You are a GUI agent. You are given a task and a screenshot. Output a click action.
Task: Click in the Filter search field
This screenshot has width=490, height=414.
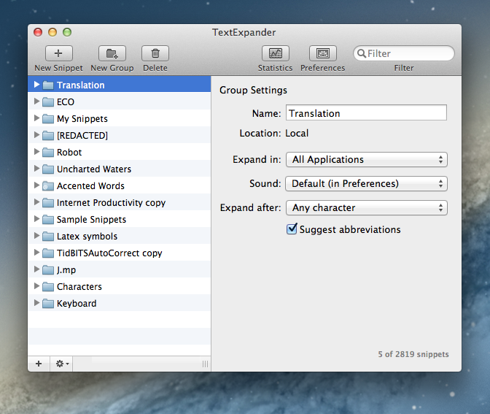pos(404,53)
